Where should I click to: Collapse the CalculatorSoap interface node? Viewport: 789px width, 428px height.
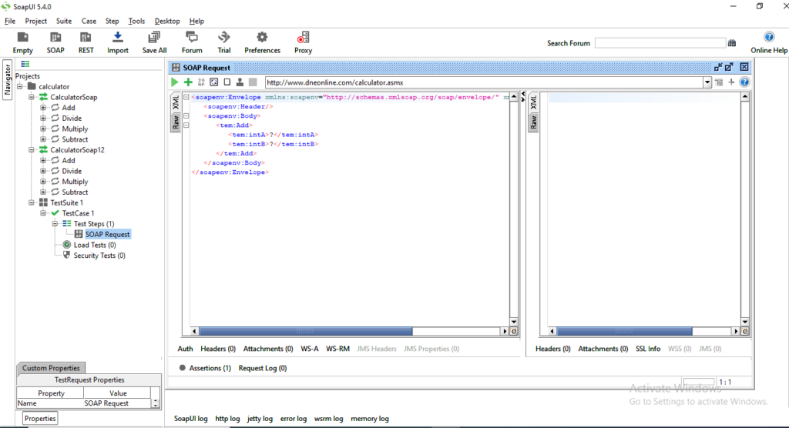point(31,97)
